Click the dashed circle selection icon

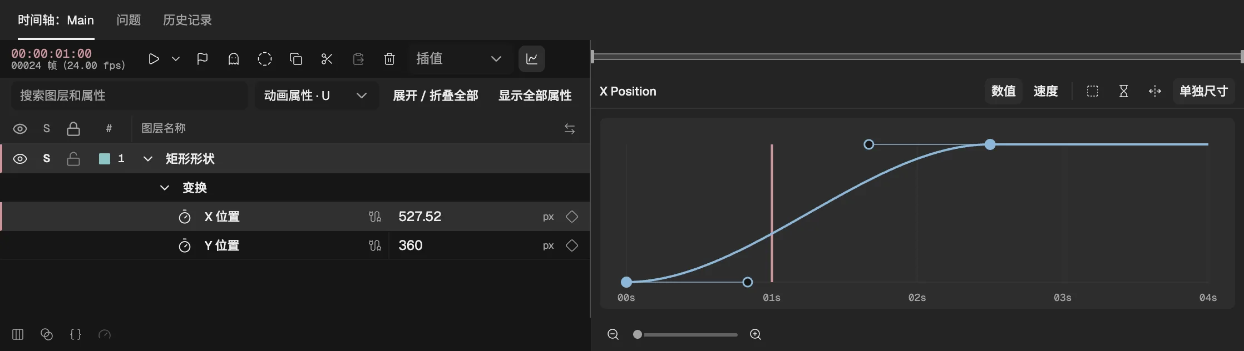[265, 59]
